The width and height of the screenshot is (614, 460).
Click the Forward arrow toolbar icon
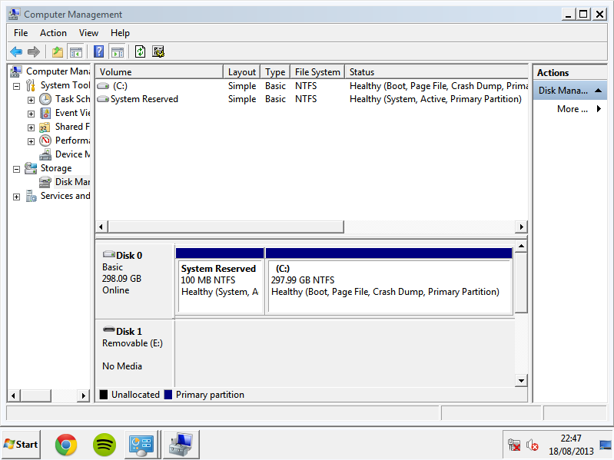pos(34,51)
